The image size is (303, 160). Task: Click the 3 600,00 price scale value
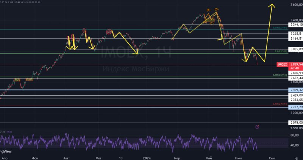tap(297, 5)
